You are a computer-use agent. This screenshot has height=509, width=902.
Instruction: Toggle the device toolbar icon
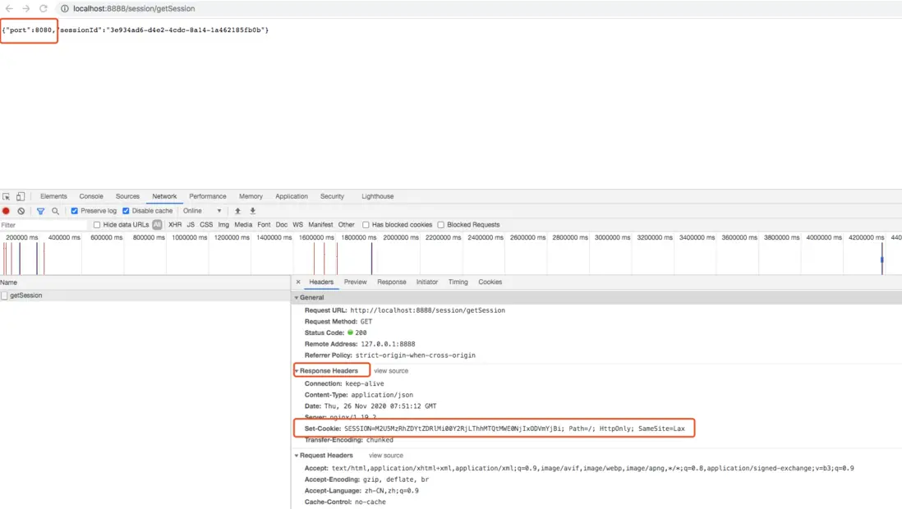coord(21,196)
